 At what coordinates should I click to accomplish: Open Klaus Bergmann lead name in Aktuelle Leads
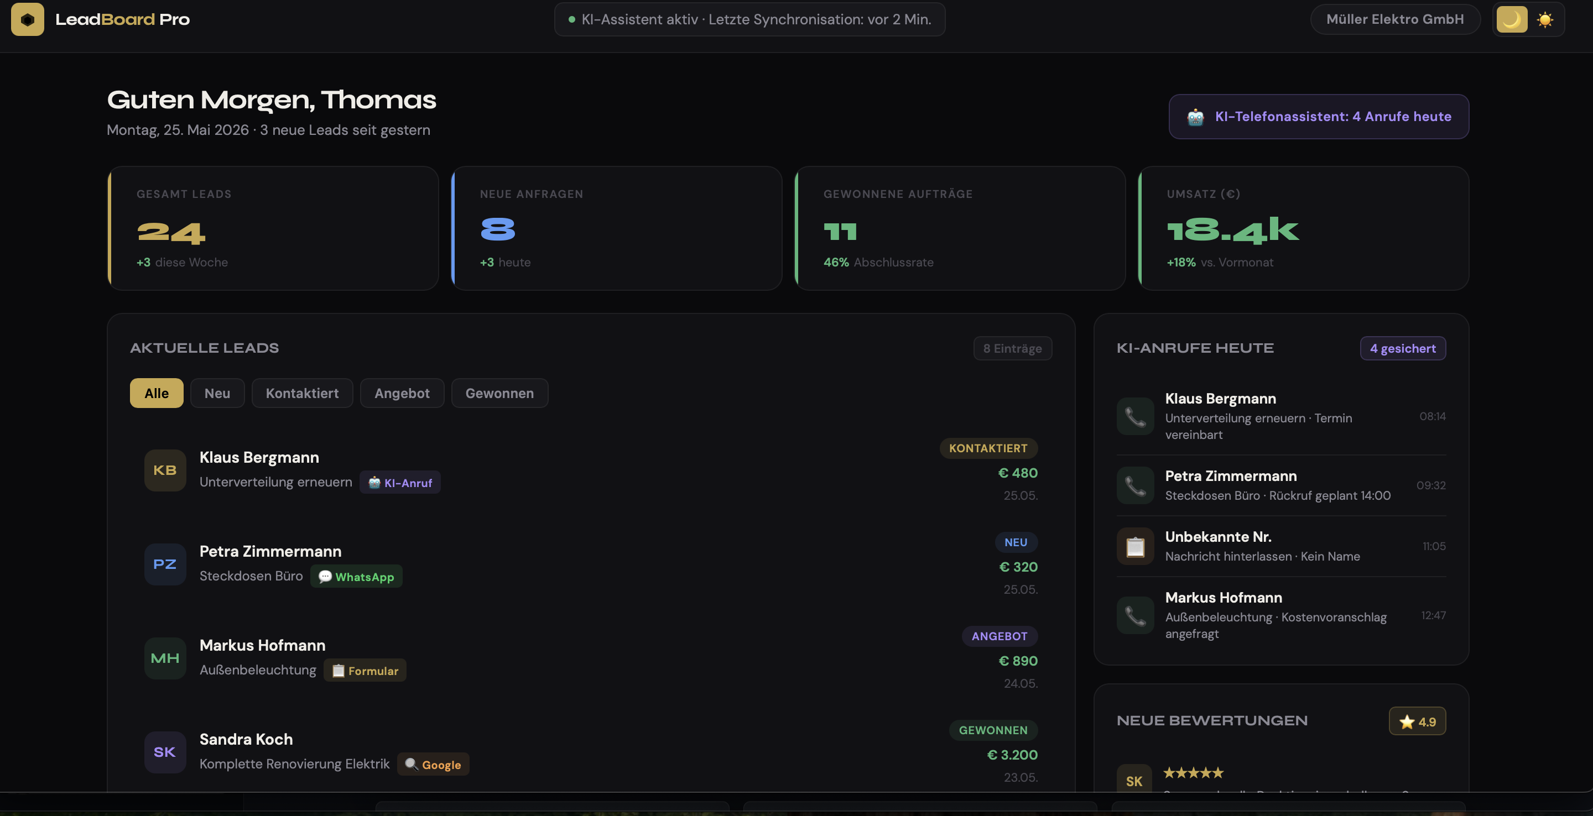pos(259,457)
